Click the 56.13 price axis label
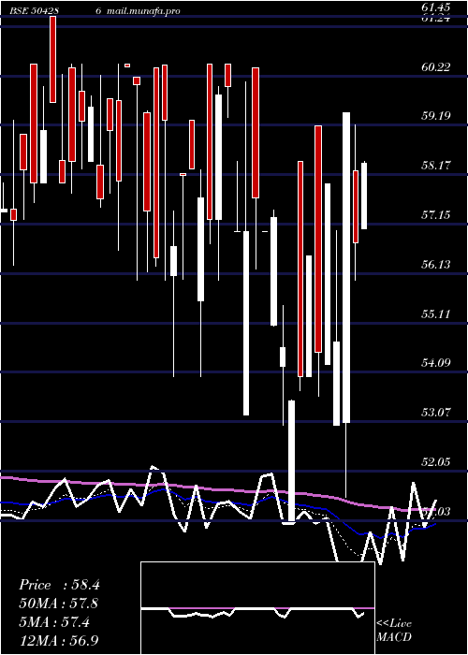The image size is (468, 655). tap(436, 264)
